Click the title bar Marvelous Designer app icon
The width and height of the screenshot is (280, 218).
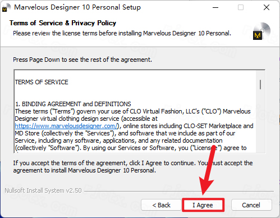pyautogui.click(x=6, y=8)
